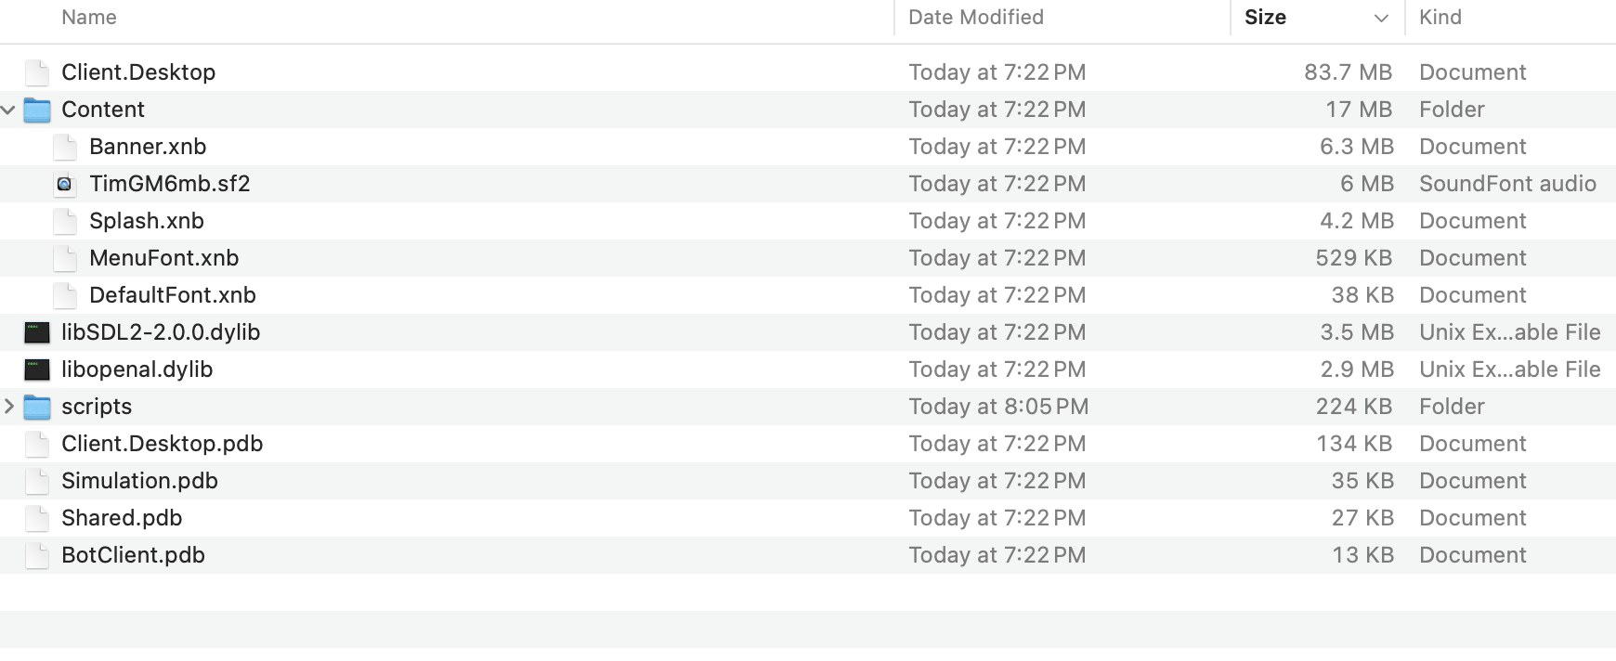Click the Content folder icon
Image resolution: width=1616 pixels, height=661 pixels.
click(37, 110)
